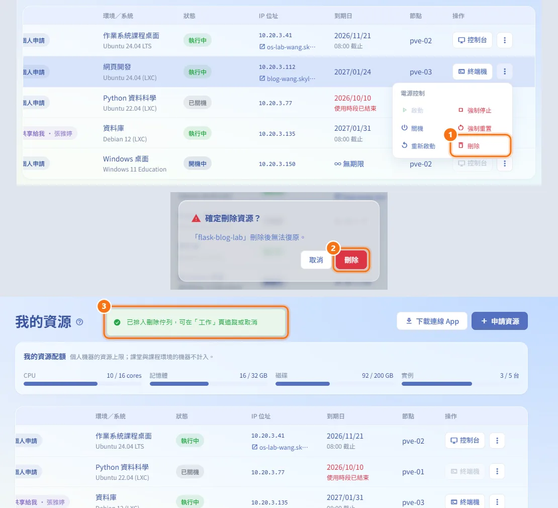Click the IP address 10.20.3.112
Viewport: 558px width, 508px height.
click(x=277, y=67)
